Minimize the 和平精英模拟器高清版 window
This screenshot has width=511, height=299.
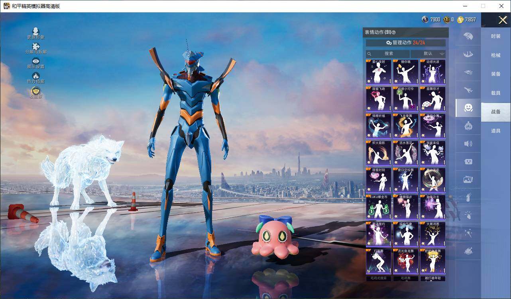coord(465,6)
